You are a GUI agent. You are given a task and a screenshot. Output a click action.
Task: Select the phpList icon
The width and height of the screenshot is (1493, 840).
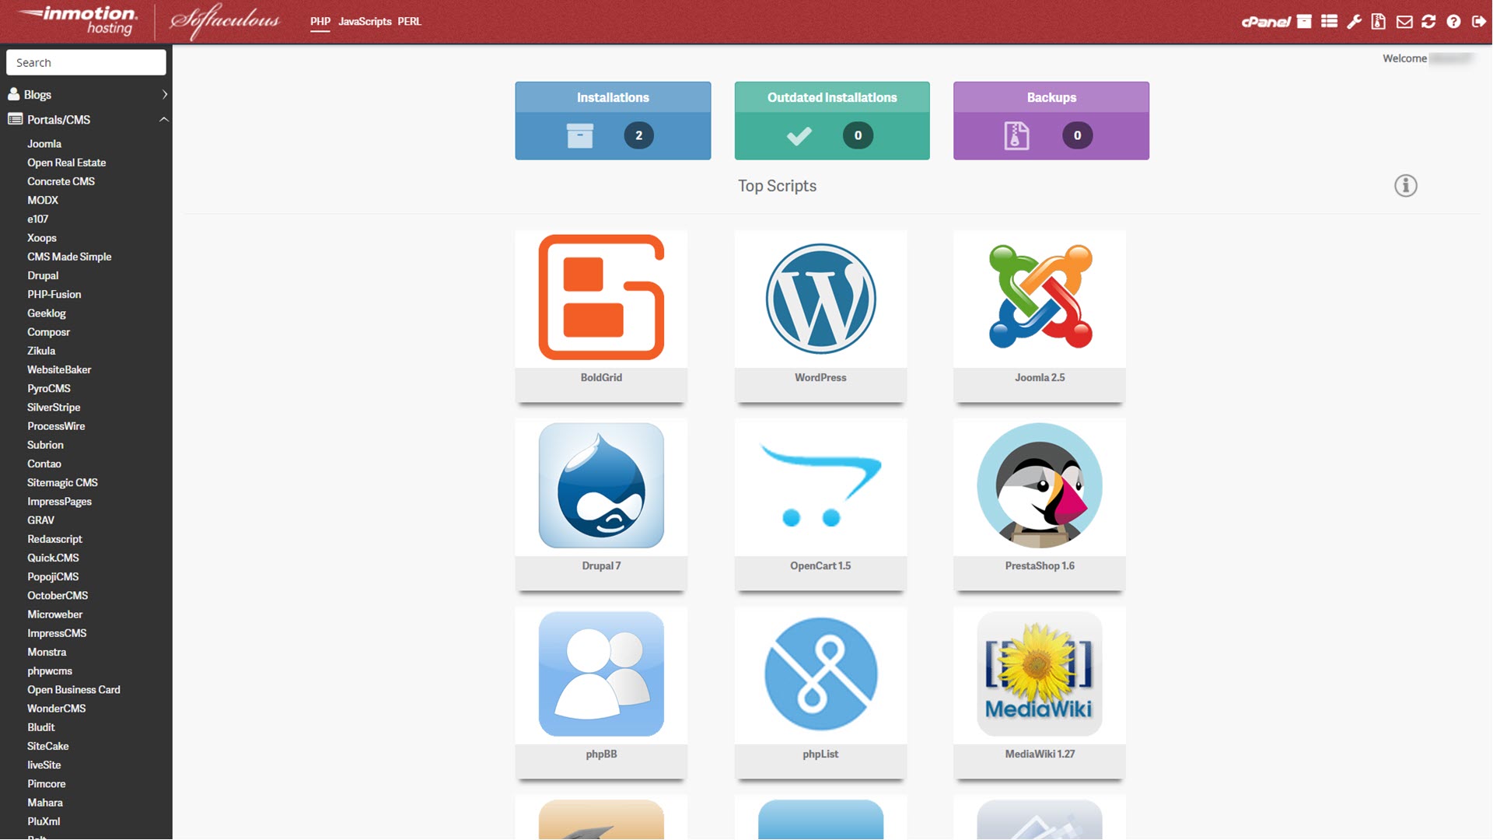click(820, 674)
